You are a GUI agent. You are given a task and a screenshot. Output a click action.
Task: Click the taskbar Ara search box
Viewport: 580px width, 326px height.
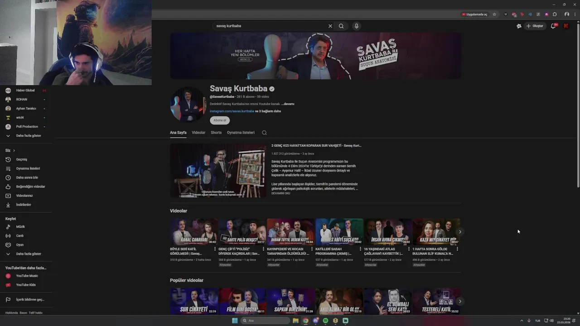(265, 321)
